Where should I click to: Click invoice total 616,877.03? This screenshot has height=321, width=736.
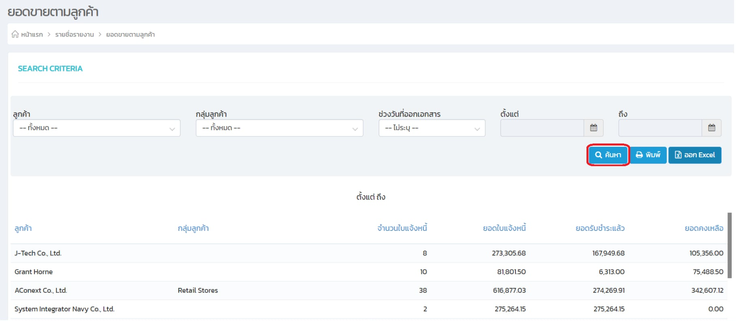(509, 291)
